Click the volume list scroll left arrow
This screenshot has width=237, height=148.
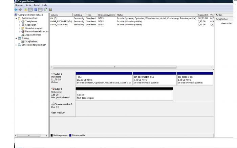pos(51,67)
